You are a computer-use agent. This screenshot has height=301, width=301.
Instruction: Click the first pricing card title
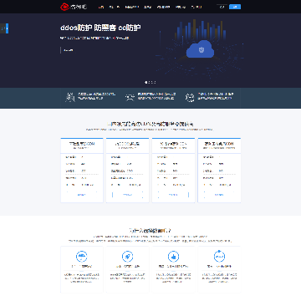82,144
